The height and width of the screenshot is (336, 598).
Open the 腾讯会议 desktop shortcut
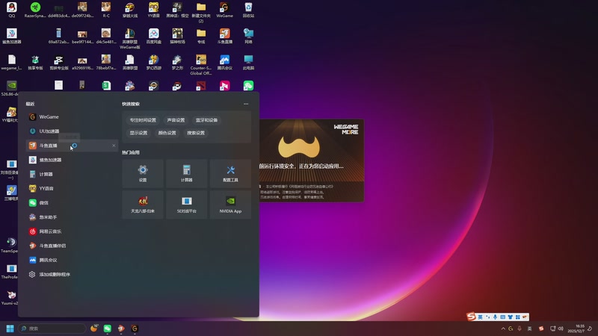pyautogui.click(x=225, y=63)
